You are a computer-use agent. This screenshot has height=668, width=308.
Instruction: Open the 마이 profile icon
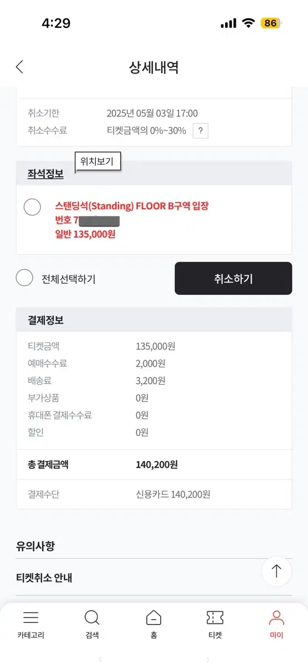[276, 618]
